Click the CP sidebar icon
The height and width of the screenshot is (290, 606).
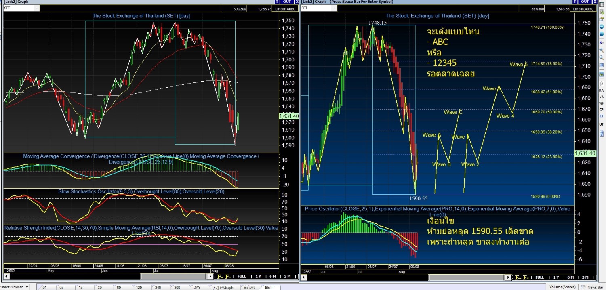coord(602,110)
